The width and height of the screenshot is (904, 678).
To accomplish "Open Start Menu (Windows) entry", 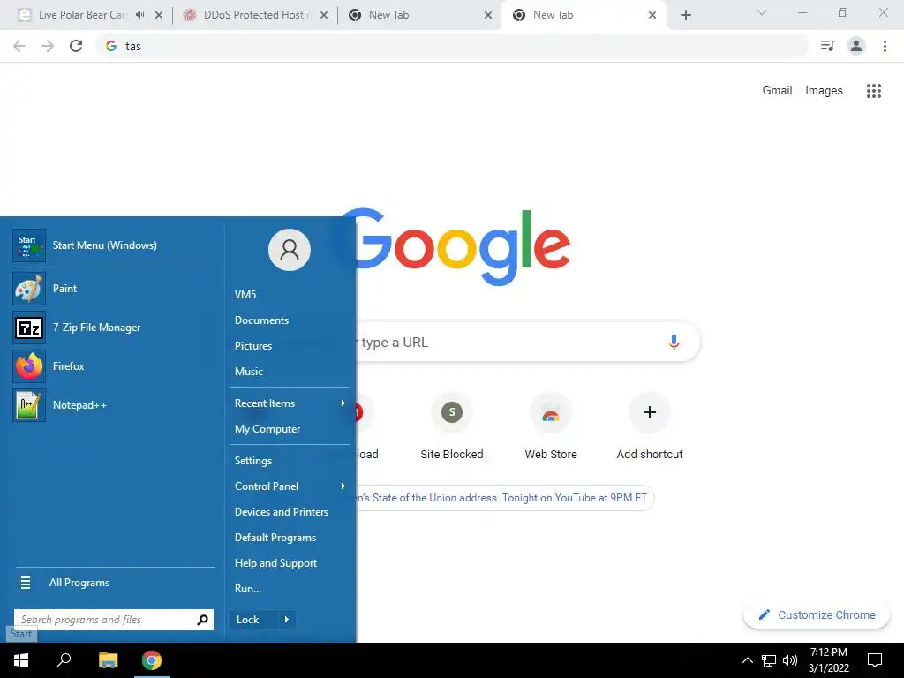I will [x=114, y=245].
